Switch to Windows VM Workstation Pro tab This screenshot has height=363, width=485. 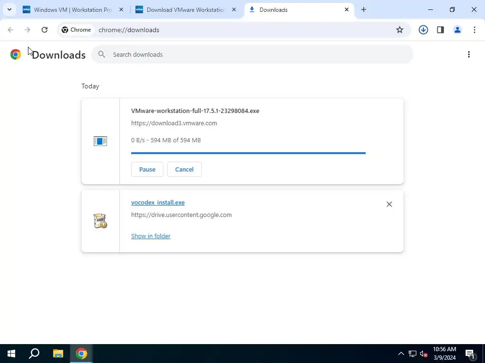[x=73, y=9]
